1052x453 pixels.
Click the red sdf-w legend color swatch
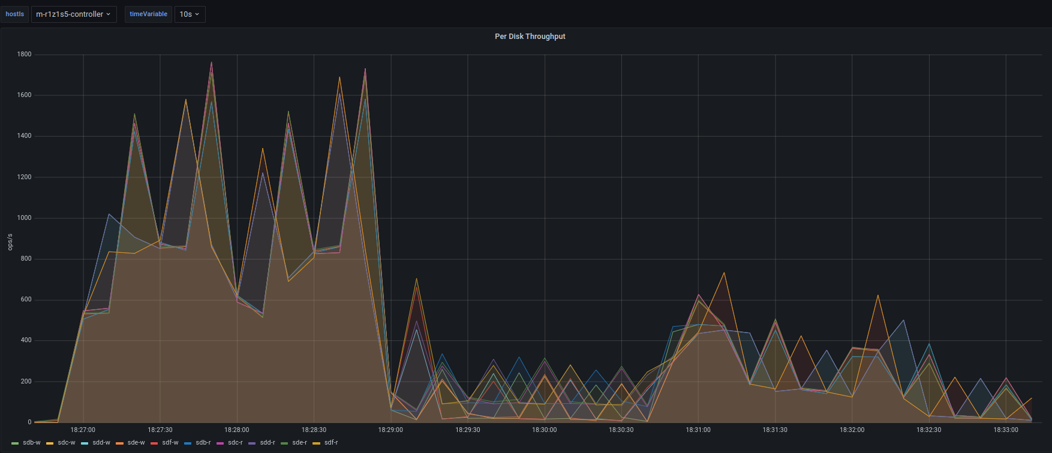coord(154,443)
